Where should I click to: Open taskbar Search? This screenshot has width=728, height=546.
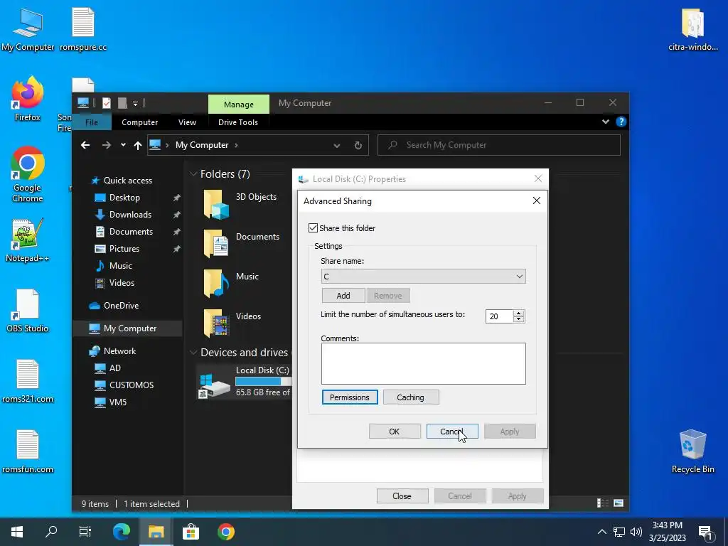point(51,532)
